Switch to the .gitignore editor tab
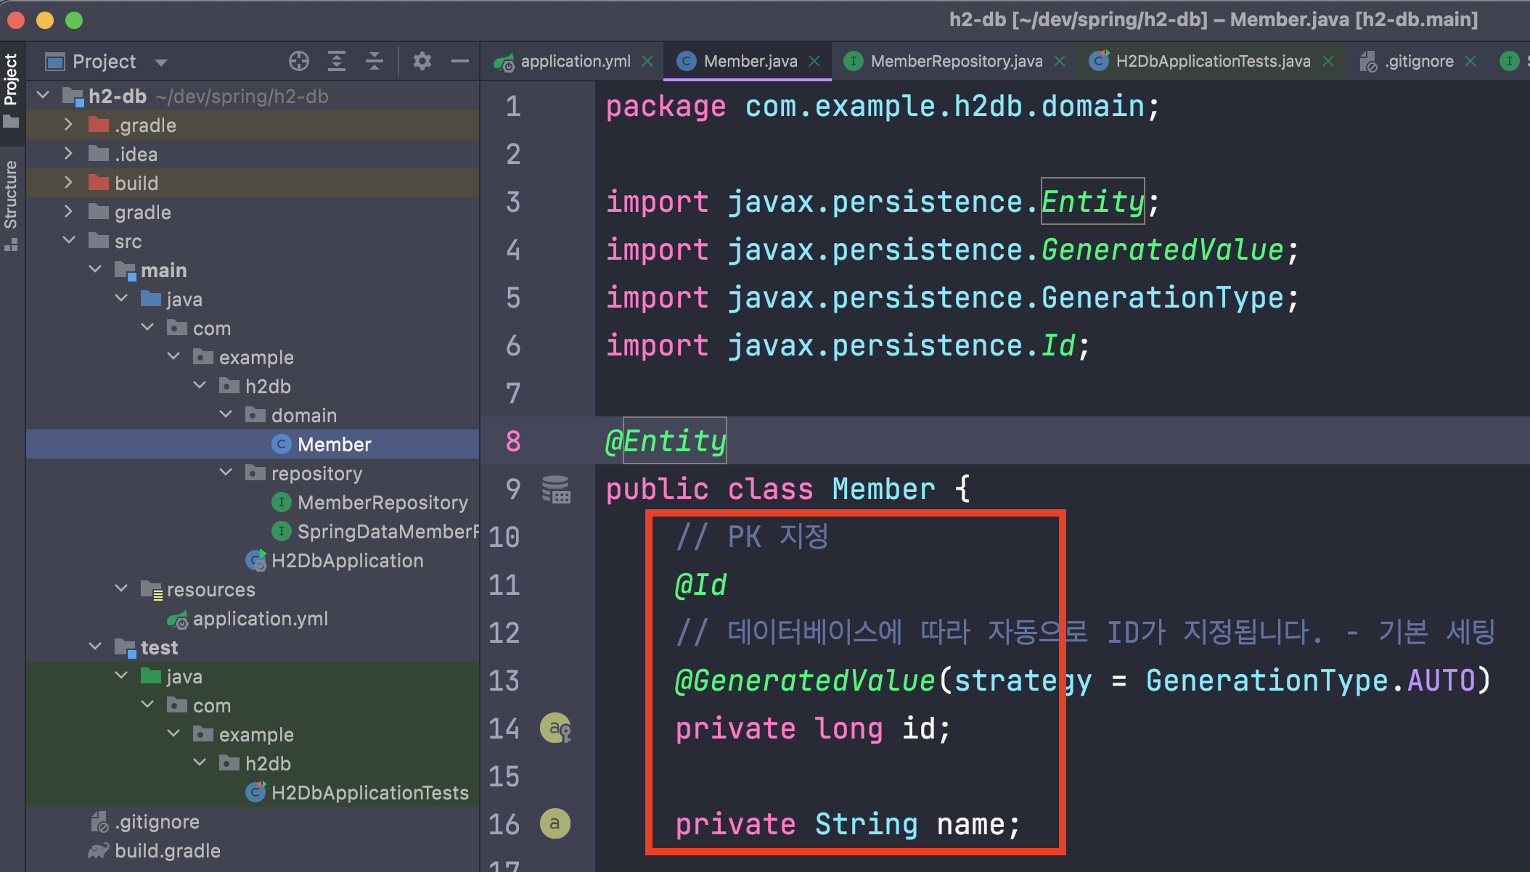The width and height of the screenshot is (1530, 872). 1419,62
